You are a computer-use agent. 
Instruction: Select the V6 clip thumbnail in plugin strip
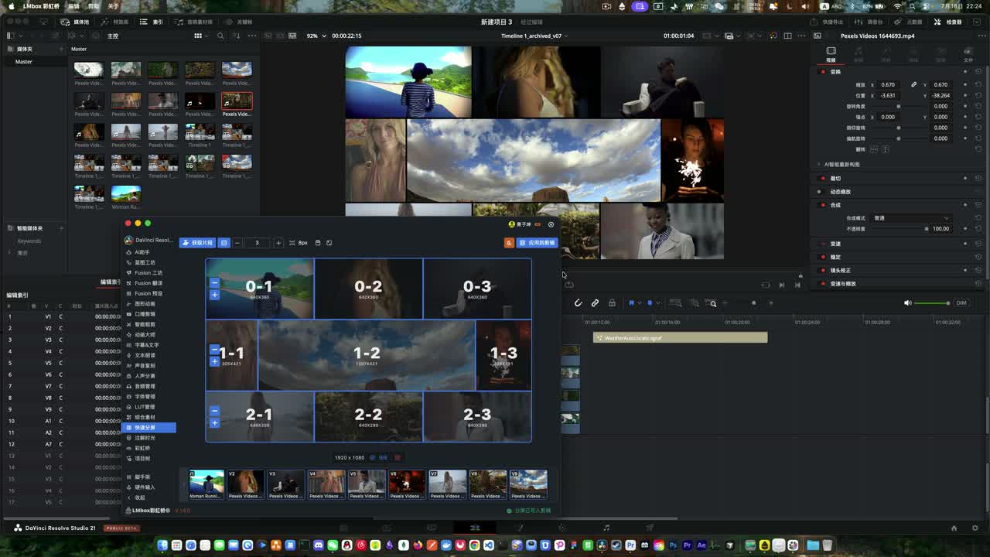point(407,484)
